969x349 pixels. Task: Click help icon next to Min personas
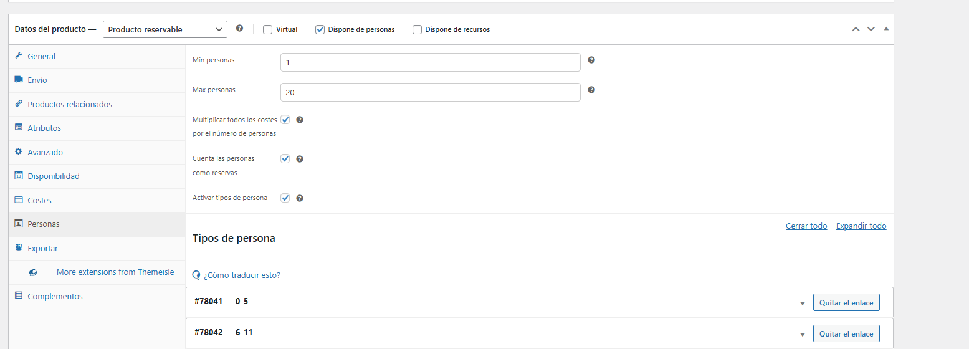(x=591, y=60)
